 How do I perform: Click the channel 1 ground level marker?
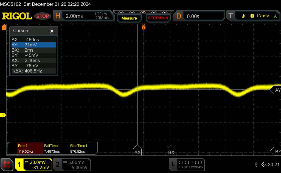click(x=3, y=115)
